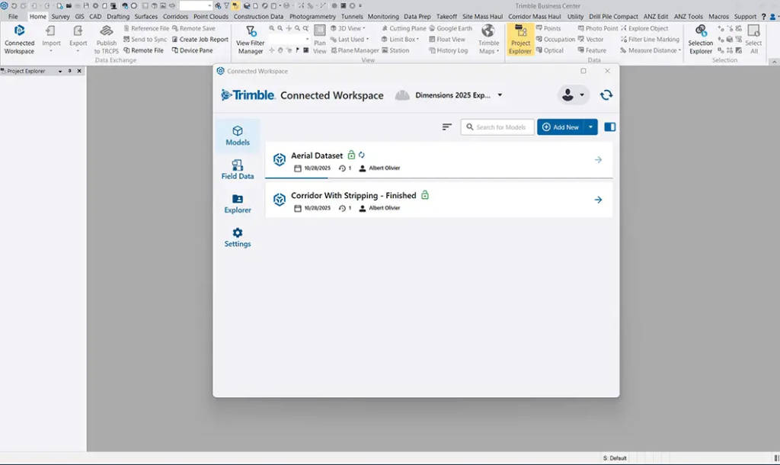780x465 pixels.
Task: Expand the Dimensions 2025 project dropdown
Action: 500,95
